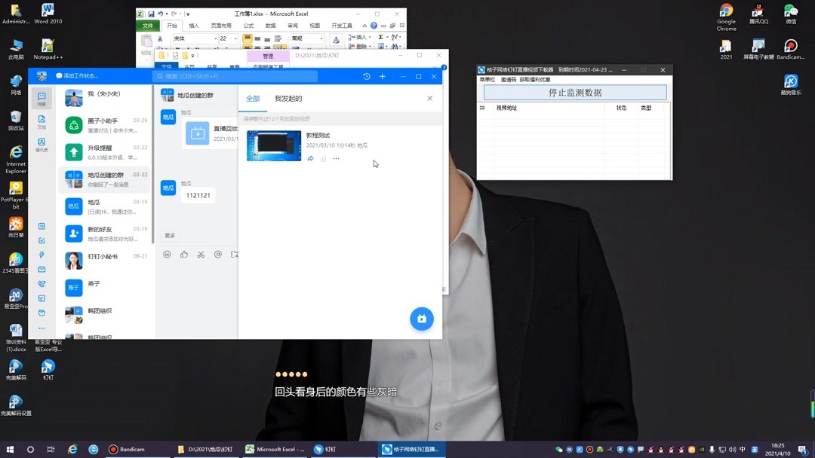
Task: Open the 宋体 font dropdown in Excel
Action: click(x=216, y=38)
